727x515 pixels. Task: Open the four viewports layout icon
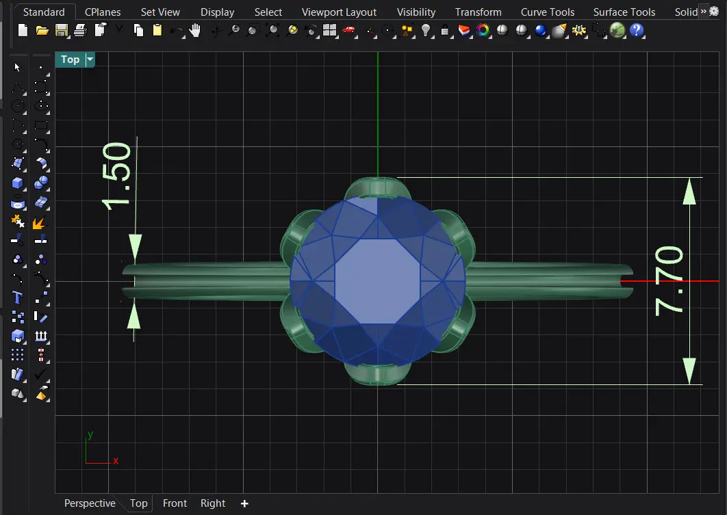(x=330, y=31)
